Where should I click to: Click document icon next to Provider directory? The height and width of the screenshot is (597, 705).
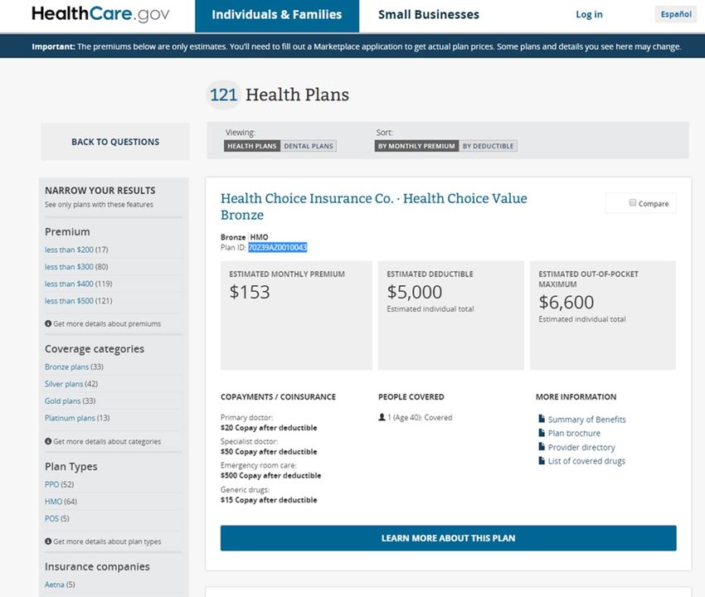click(542, 447)
